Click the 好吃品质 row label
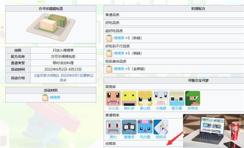 coord(112,23)
